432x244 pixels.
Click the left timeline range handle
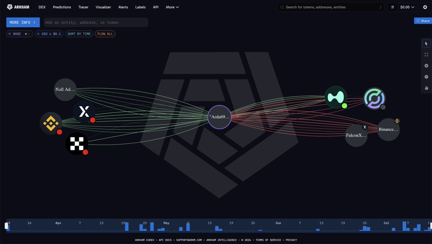click(x=6, y=226)
